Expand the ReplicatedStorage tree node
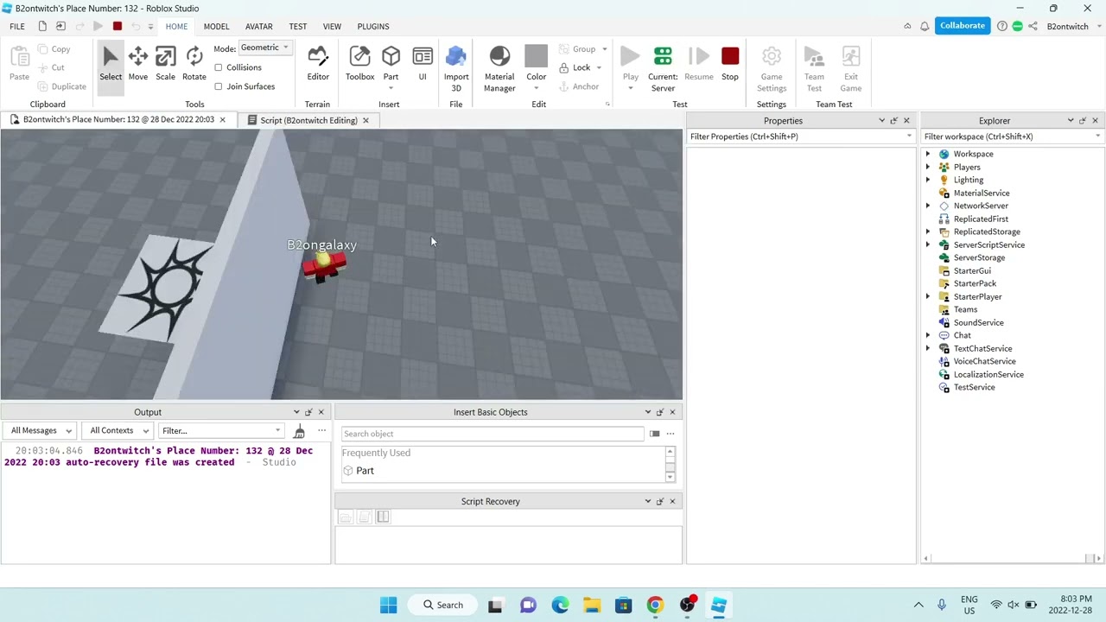Viewport: 1106px width, 622px height. [928, 232]
